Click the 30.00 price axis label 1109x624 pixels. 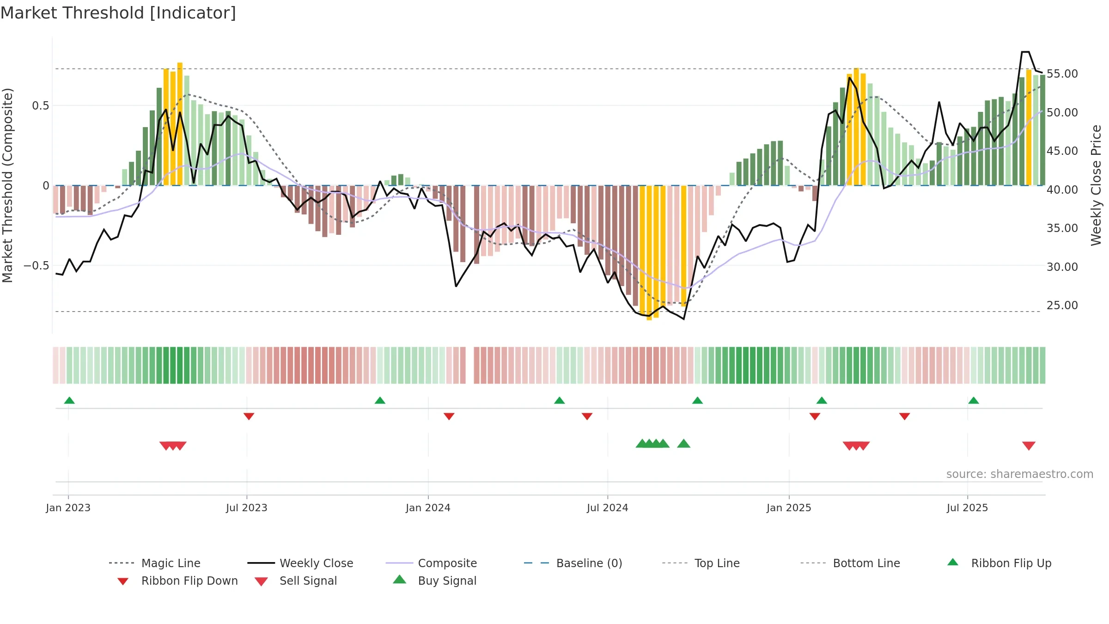pyautogui.click(x=1062, y=267)
